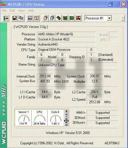This screenshot has width=128, height=148.
Task: Click the yellow stacked windows icon
Action: pos(45,18)
